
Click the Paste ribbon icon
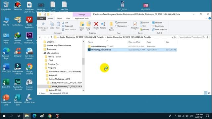tap(58, 24)
